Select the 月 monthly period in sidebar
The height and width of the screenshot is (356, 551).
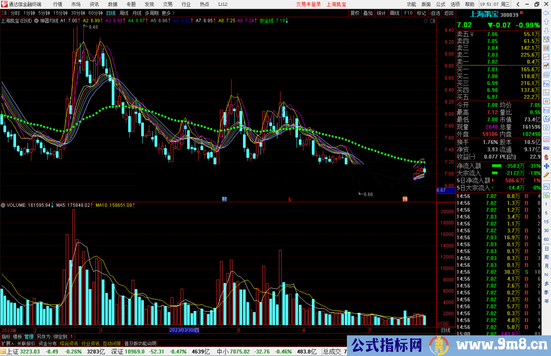[x=546, y=266]
